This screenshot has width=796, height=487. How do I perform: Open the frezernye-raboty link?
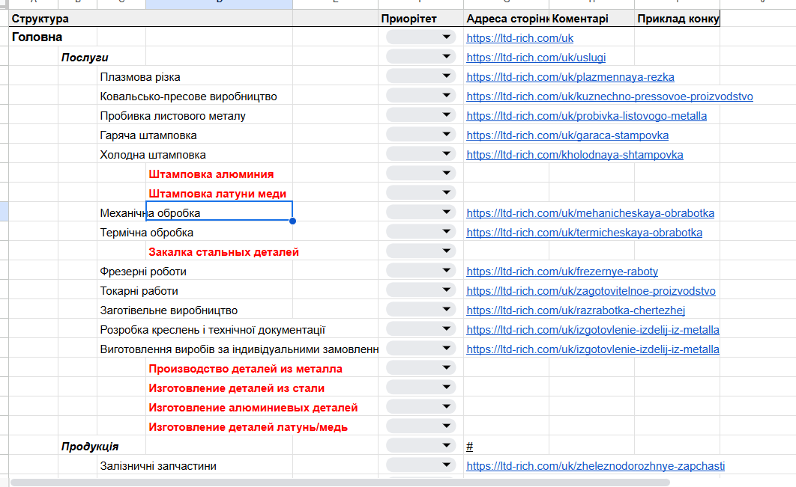pos(562,272)
